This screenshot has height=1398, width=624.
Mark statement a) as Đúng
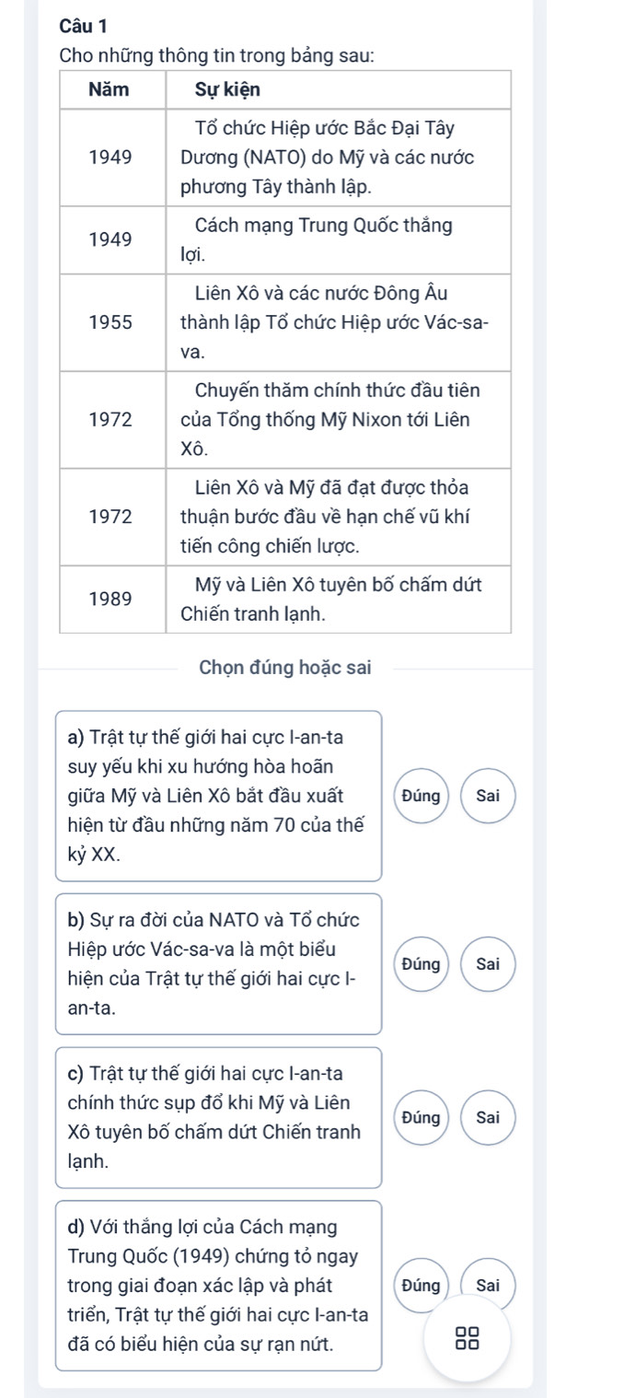tap(419, 795)
